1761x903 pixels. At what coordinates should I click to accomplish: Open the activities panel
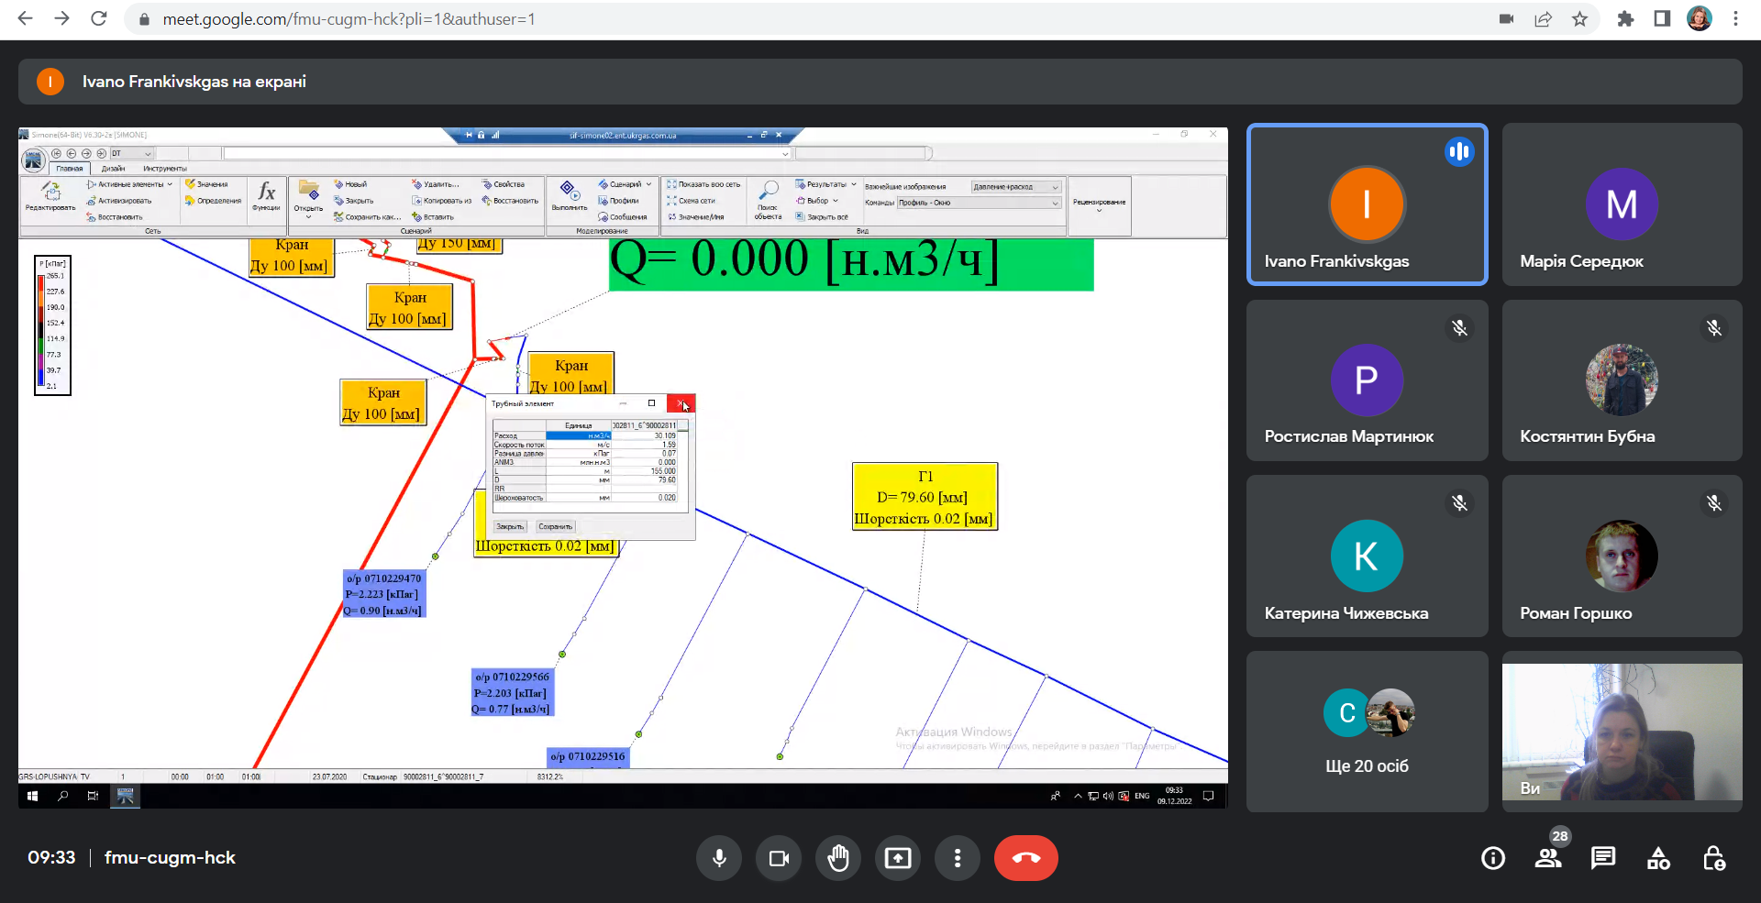[1658, 858]
